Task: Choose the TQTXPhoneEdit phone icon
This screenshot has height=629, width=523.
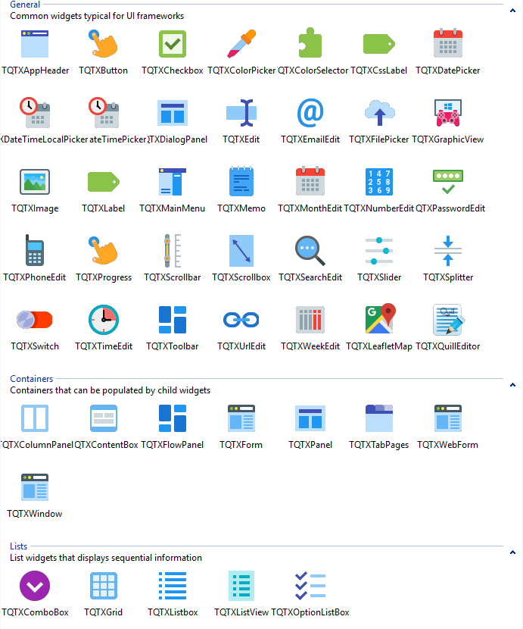Action: 34,251
